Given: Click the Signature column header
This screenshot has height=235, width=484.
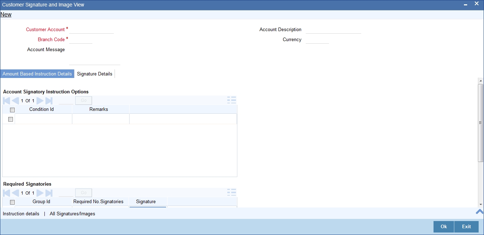Looking at the screenshot, I should [146, 201].
